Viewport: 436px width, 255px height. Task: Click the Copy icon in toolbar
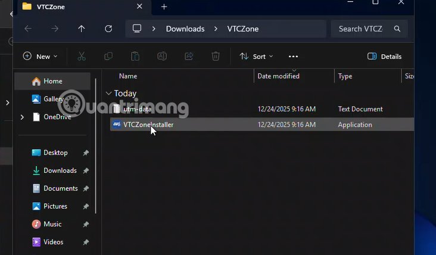(108, 57)
